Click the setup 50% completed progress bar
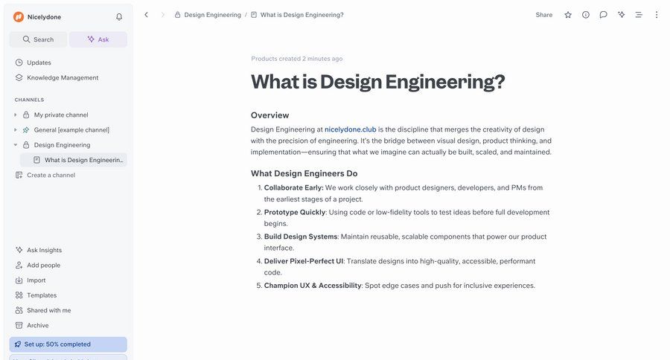The image size is (670, 360). pyautogui.click(x=68, y=344)
